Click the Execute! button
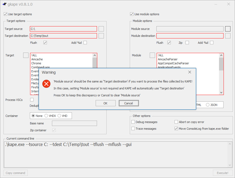This screenshot has height=178, width=235. coord(222,173)
